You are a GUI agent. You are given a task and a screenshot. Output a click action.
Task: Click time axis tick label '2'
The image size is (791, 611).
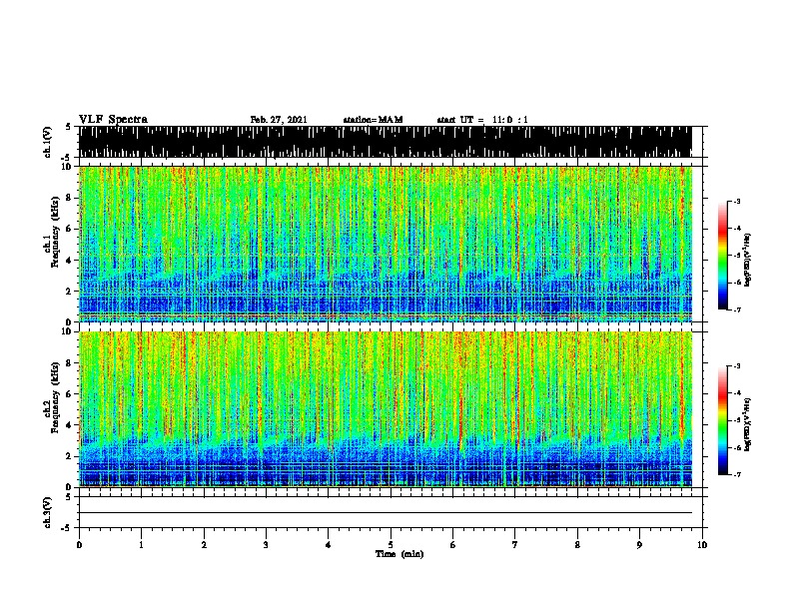pyautogui.click(x=204, y=545)
